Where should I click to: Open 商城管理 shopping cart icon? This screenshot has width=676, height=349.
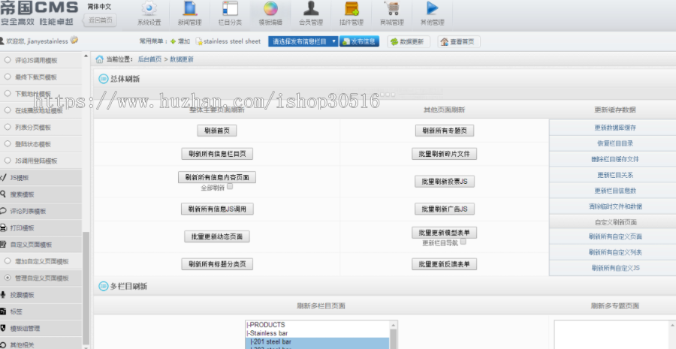click(x=392, y=8)
